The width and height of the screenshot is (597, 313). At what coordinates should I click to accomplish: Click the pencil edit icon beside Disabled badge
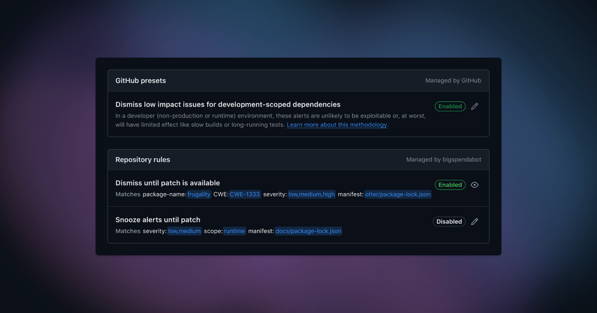click(x=474, y=221)
